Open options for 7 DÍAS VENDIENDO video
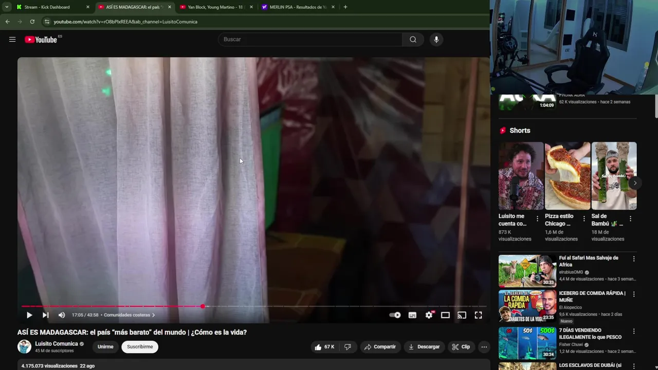Image resolution: width=658 pixels, height=370 pixels. 634,331
